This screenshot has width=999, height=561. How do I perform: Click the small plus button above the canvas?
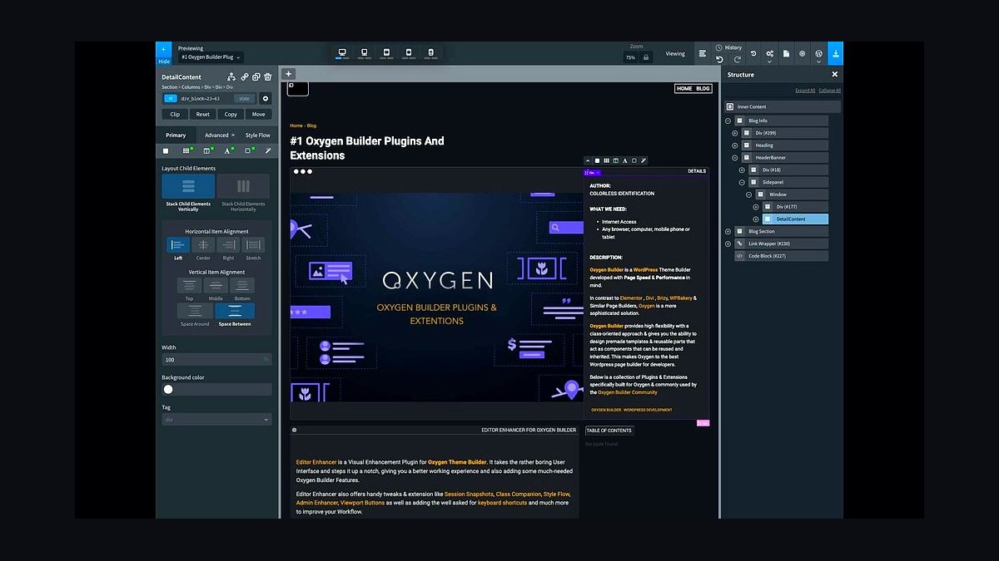[289, 74]
